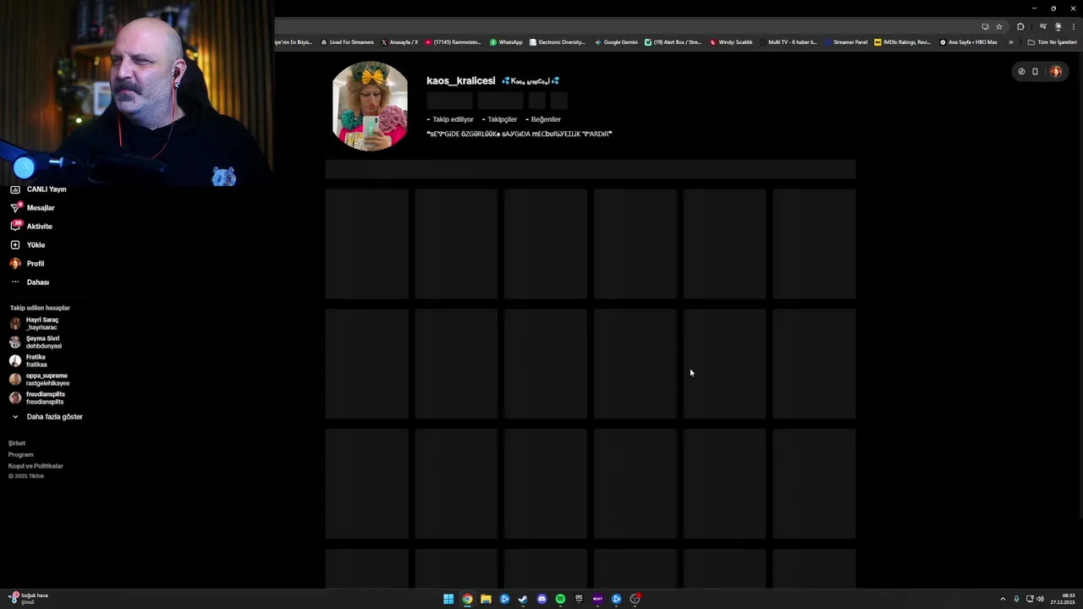The height and width of the screenshot is (609, 1083).
Task: Click the Şirket footer link
Action: tap(17, 443)
